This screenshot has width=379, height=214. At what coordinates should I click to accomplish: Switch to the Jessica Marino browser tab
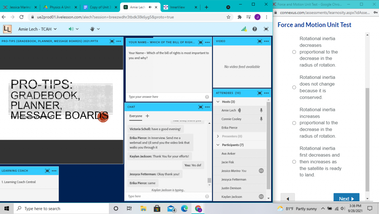(x=20, y=7)
